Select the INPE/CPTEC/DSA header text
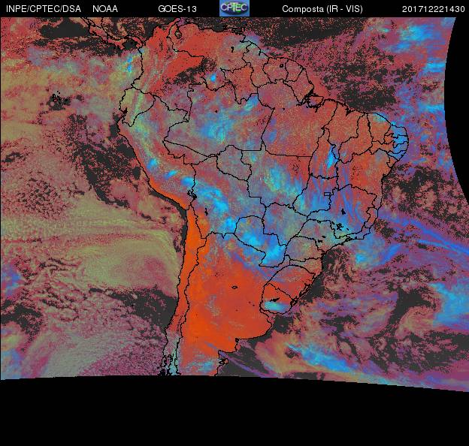The height and width of the screenshot is (446, 469). (44, 9)
